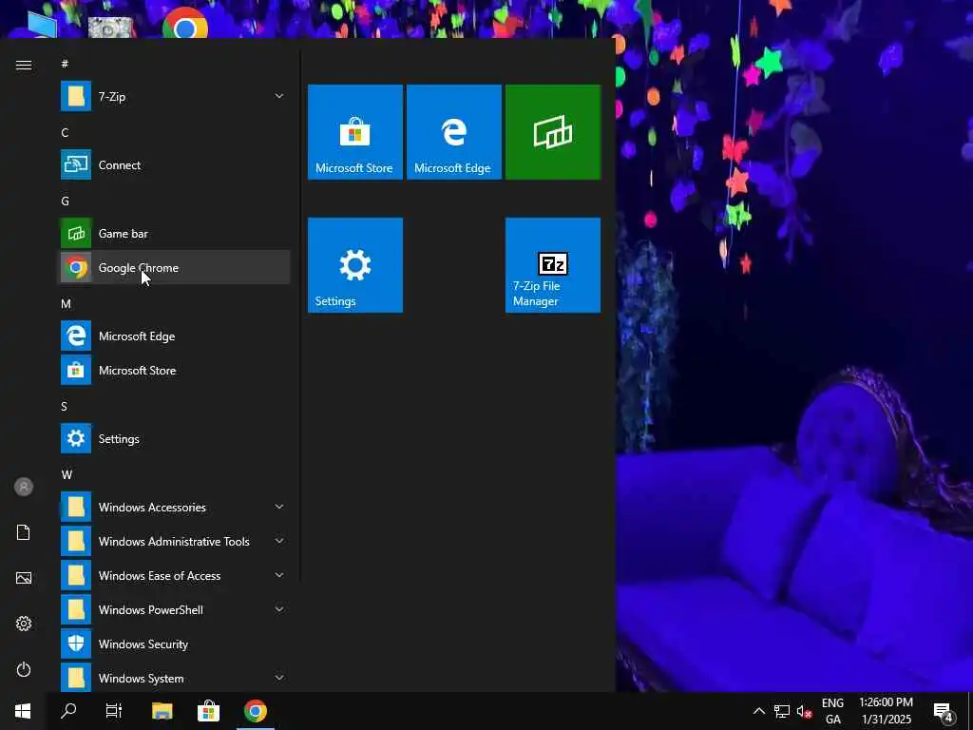Screen dimensions: 973x730
Task: Click the green Game bar tile
Action: [553, 132]
